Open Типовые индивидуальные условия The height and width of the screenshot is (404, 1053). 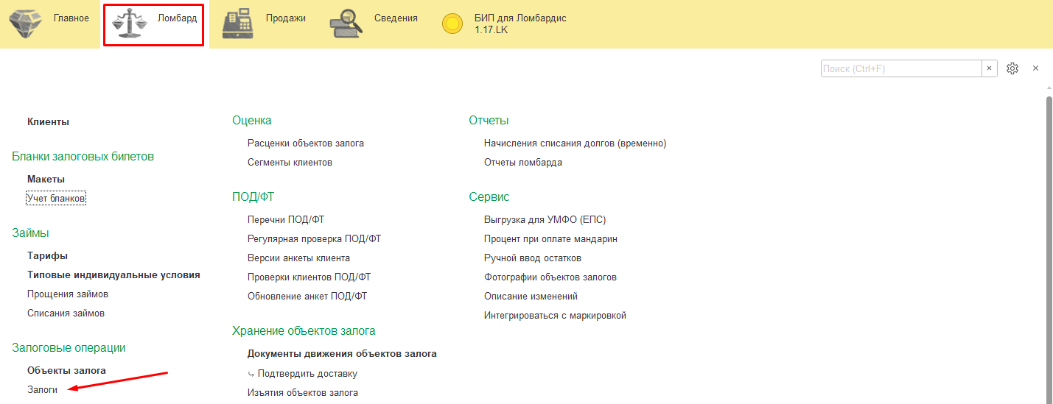113,274
